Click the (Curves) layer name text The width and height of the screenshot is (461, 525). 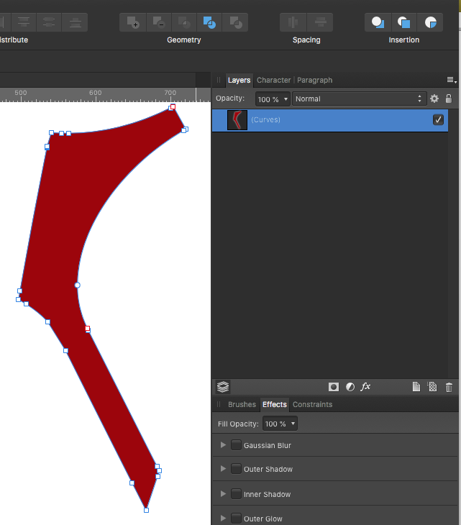tap(265, 120)
